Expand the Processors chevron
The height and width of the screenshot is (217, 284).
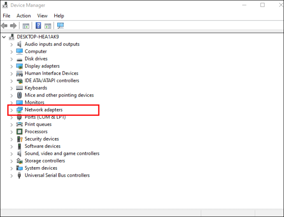(12, 132)
